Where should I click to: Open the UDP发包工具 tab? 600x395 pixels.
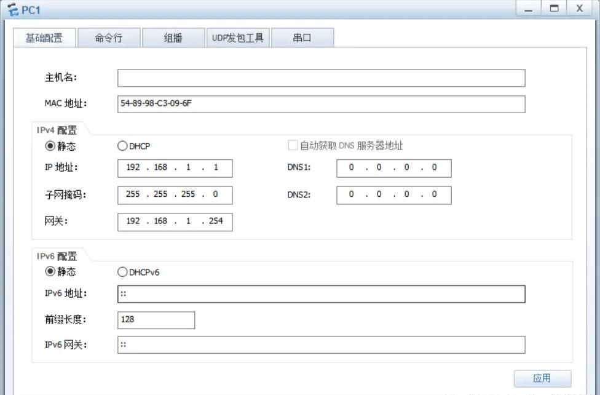[237, 38]
